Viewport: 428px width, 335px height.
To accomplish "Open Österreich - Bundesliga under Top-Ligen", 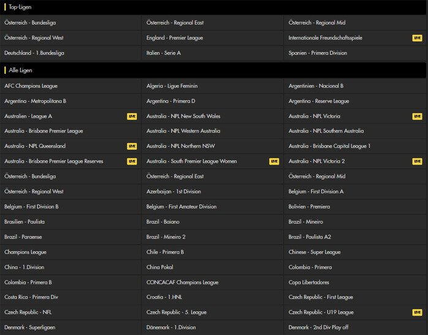I will tap(70, 23).
